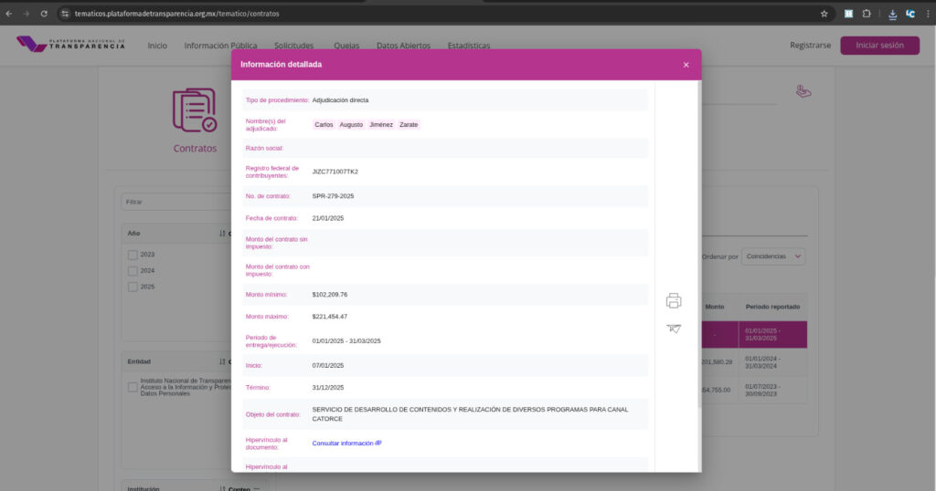
Task: Open browser extensions puzzle icon
Action: tap(867, 14)
